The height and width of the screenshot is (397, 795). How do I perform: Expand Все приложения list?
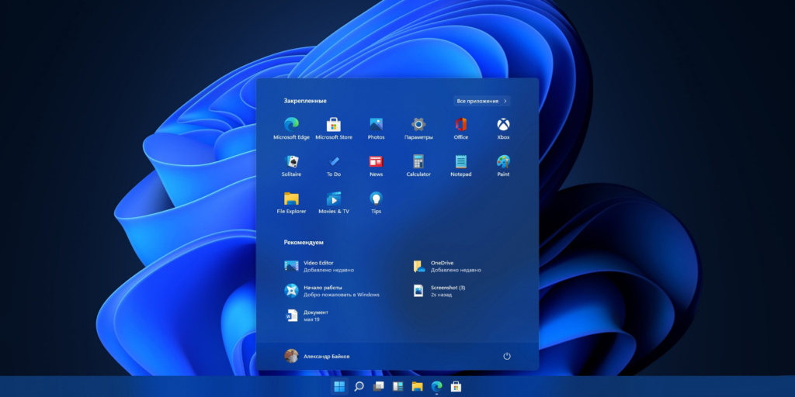coord(481,102)
